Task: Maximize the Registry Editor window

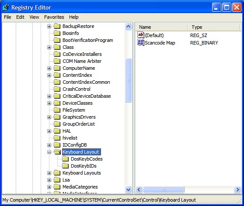Action: click(x=227, y=7)
